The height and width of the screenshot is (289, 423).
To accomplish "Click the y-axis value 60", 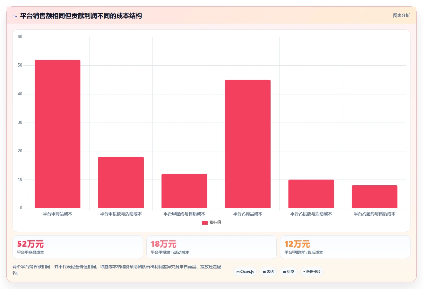I will tap(20, 37).
